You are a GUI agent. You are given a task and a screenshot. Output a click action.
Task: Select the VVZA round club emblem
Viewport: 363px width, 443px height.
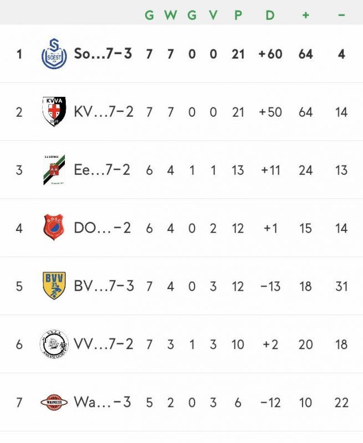[x=54, y=344]
